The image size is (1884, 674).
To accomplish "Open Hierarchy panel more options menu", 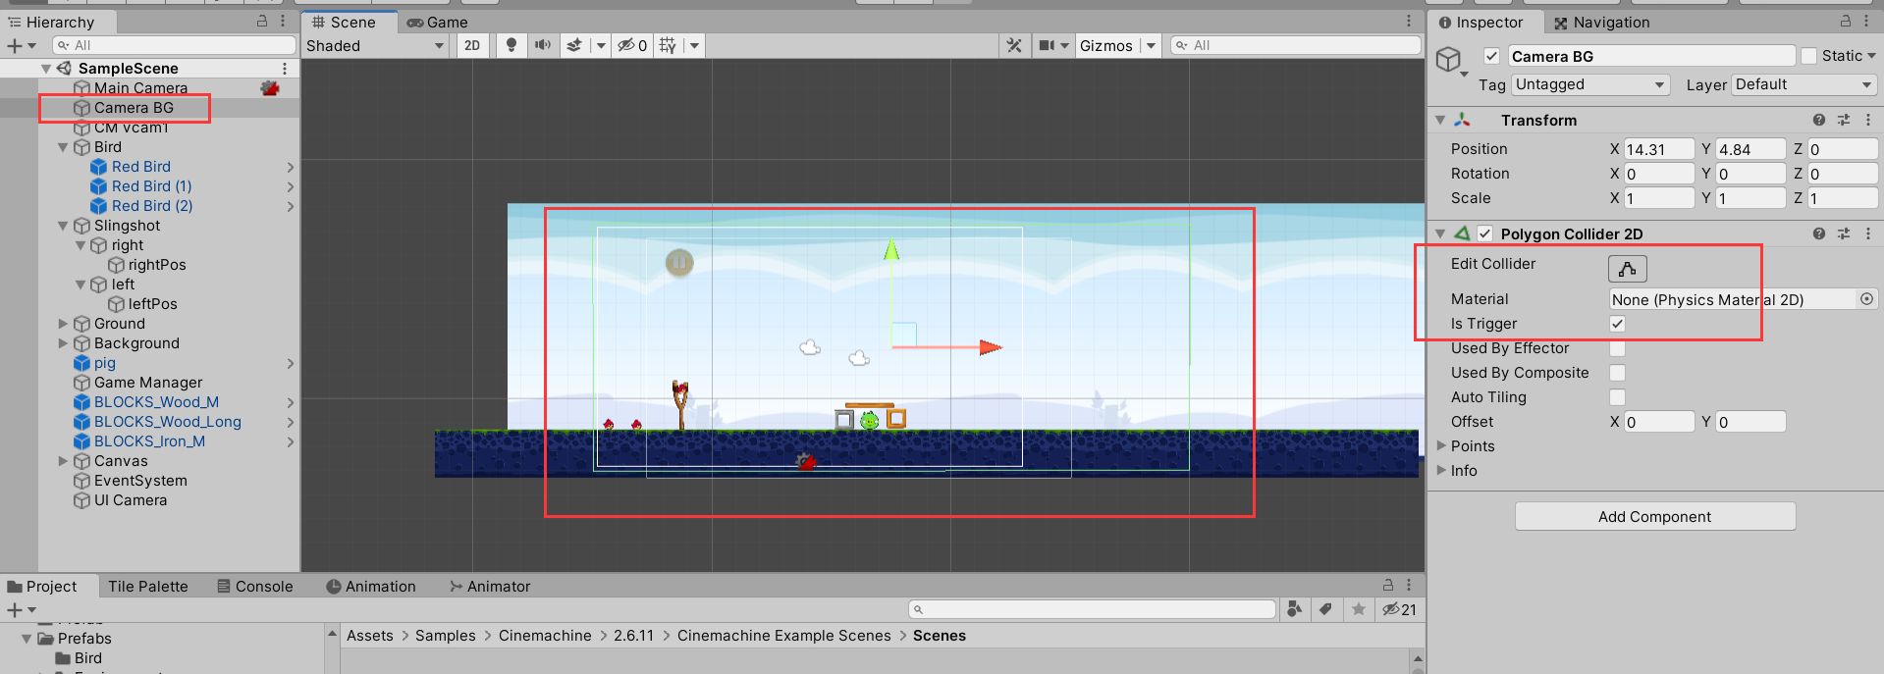I will pos(283,21).
